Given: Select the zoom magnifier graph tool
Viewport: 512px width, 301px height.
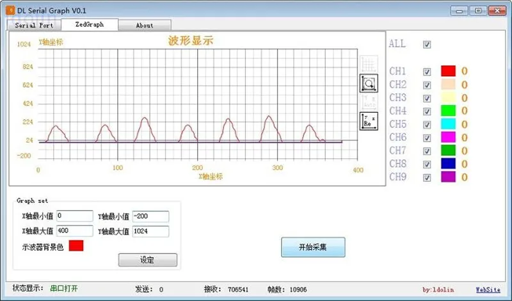Looking at the screenshot, I should click(369, 83).
